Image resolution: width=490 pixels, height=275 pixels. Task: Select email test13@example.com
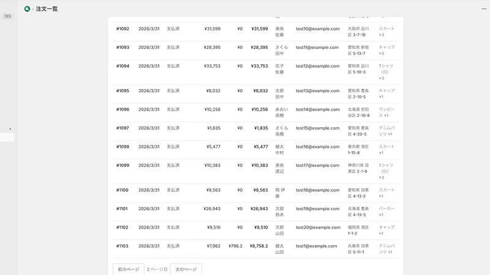click(x=317, y=90)
